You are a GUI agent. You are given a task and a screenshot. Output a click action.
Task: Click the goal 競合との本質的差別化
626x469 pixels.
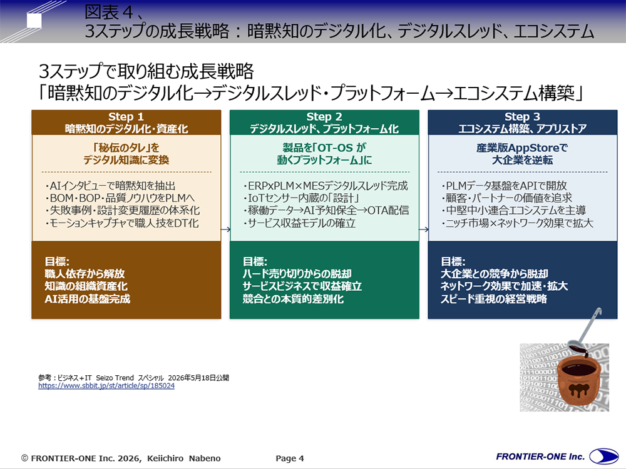coord(293,299)
